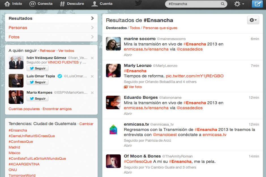
Task: Click the search magnifier icon
Action: [223, 4]
